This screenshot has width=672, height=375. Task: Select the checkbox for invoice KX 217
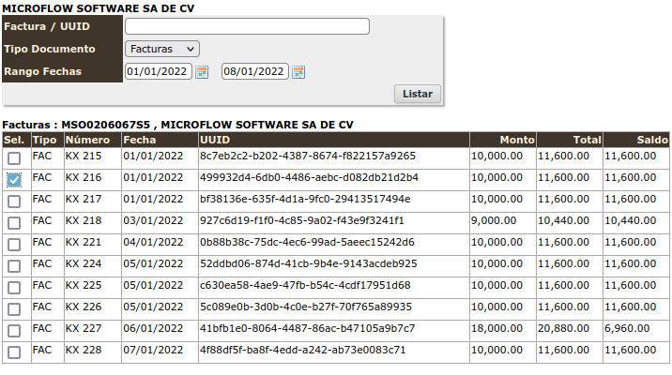click(x=14, y=202)
